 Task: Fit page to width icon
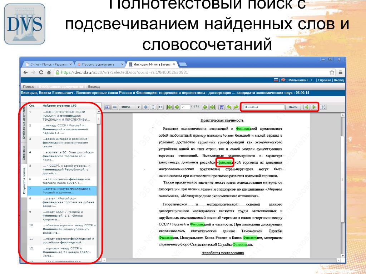160,107
